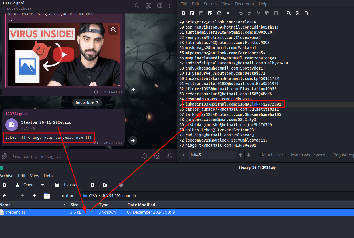Redo the edit in the text editor

[x=250, y=13]
